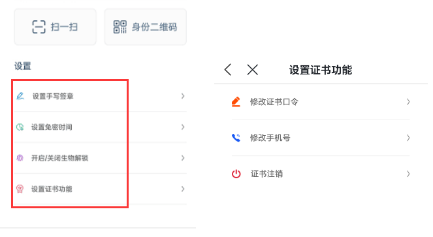Tap the scan frame icon
Viewport: 433px width, 237px height.
(x=39, y=27)
